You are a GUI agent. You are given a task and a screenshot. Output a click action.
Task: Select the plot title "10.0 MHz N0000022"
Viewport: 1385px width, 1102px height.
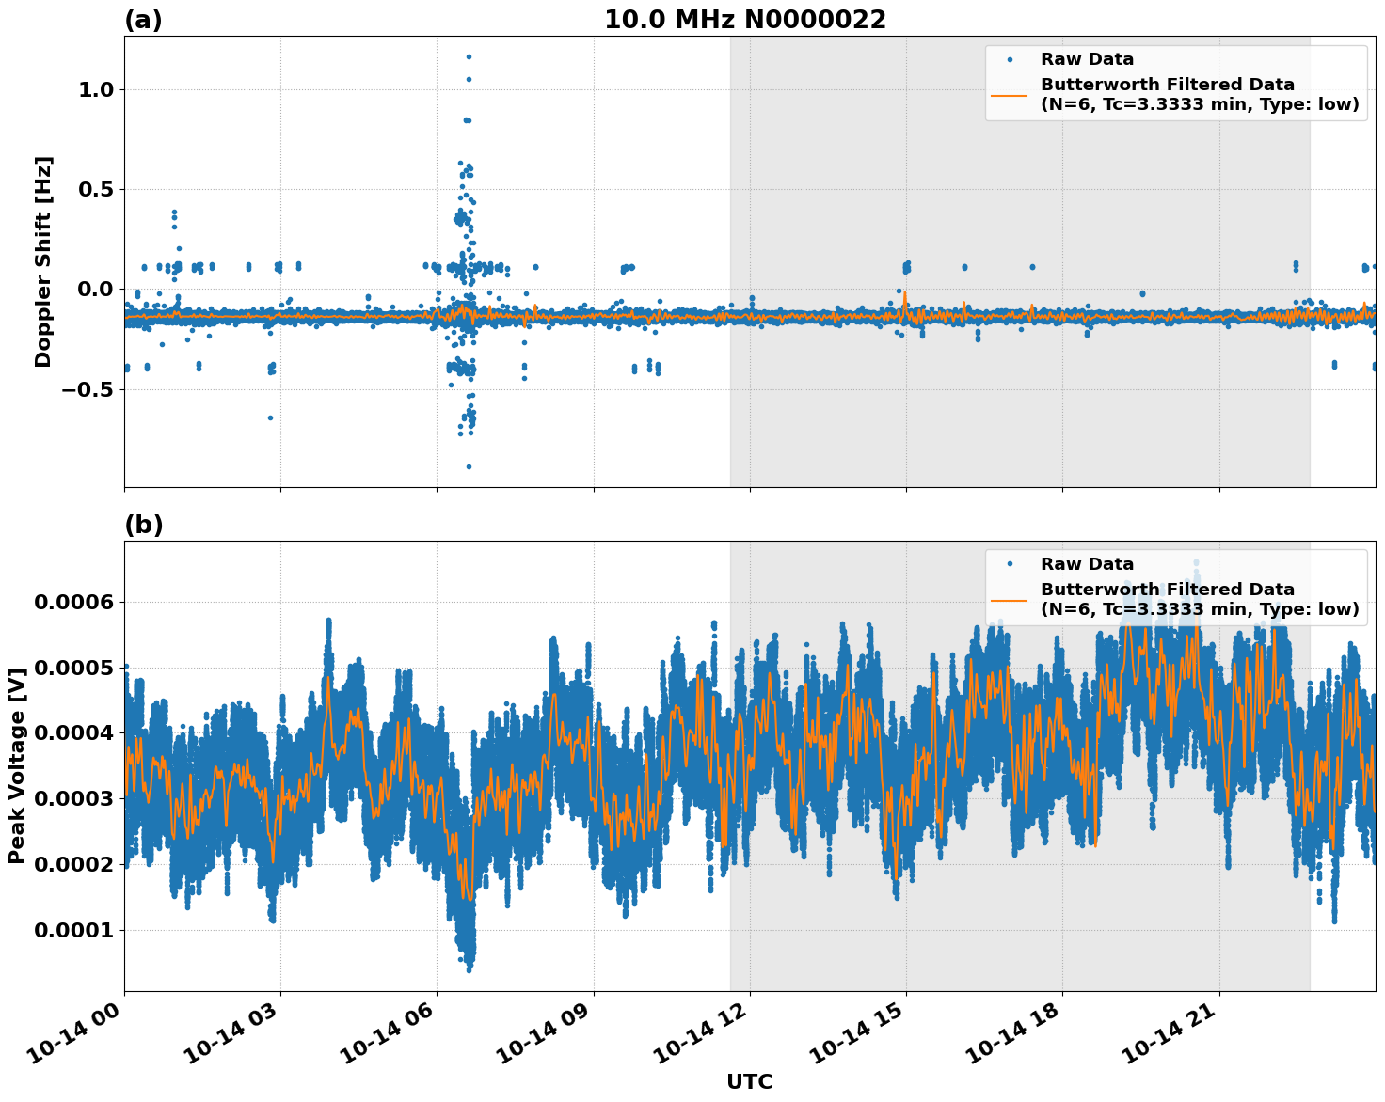744,20
